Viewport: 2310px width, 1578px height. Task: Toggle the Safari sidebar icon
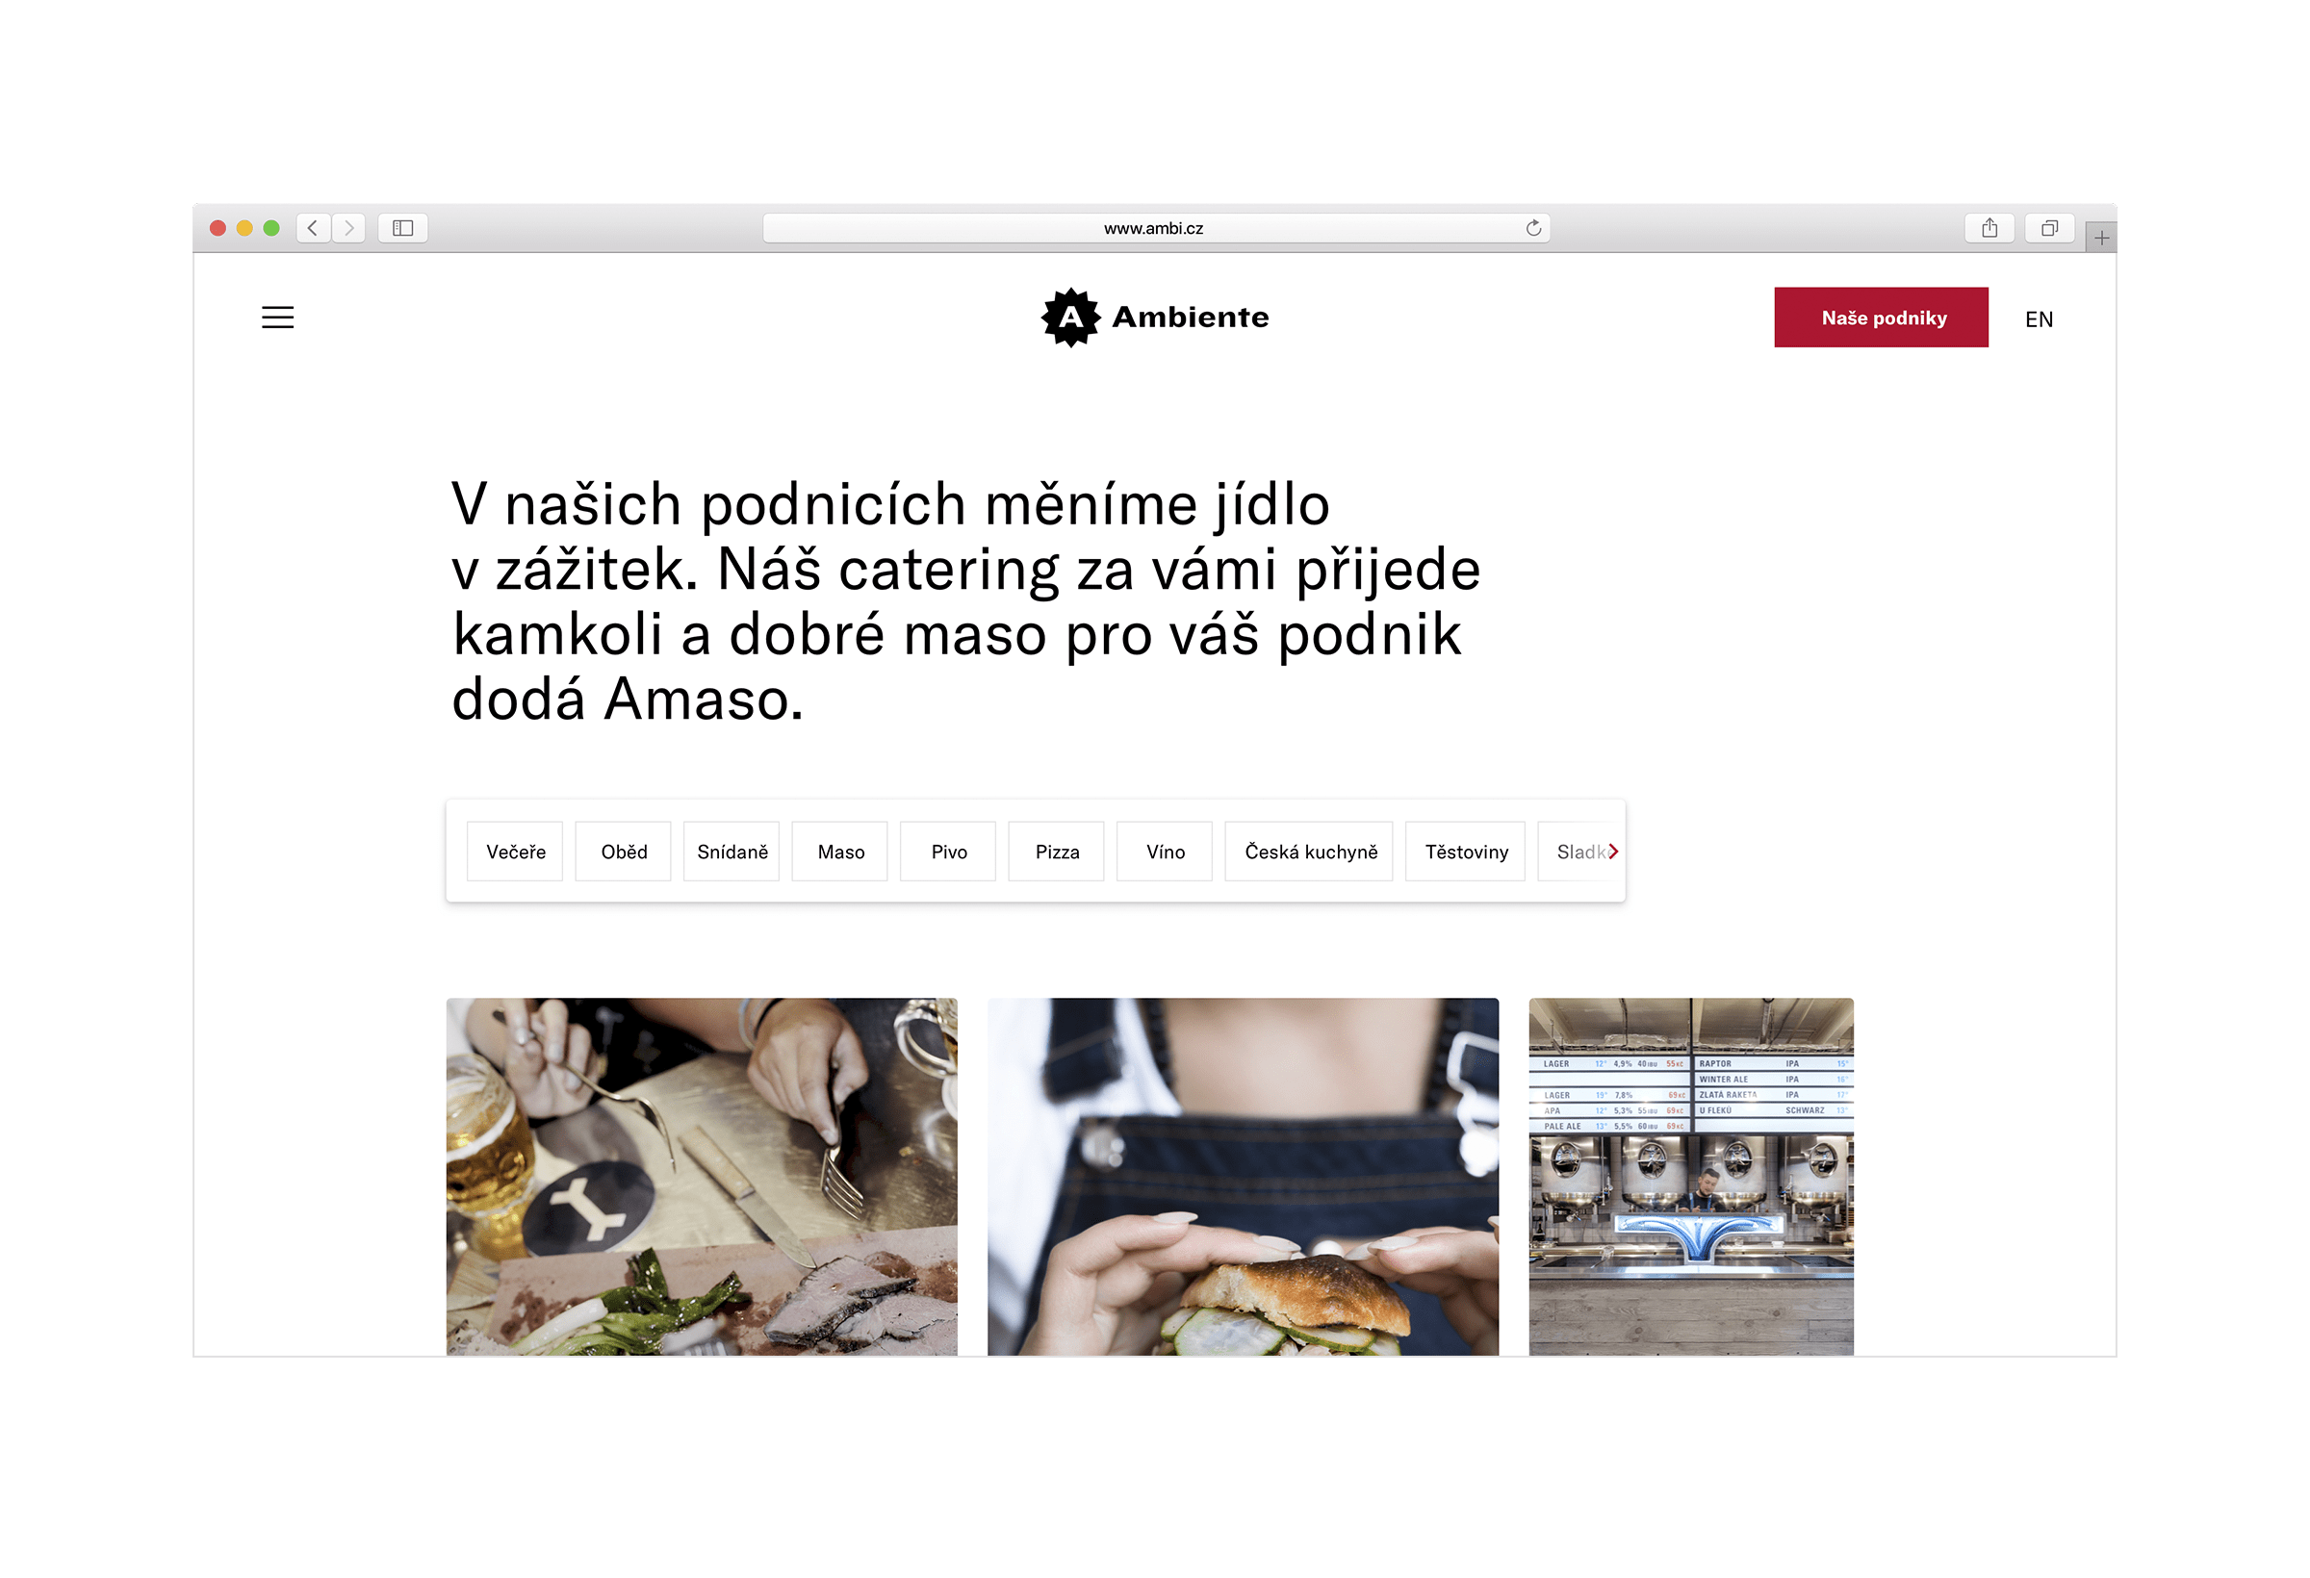click(402, 229)
